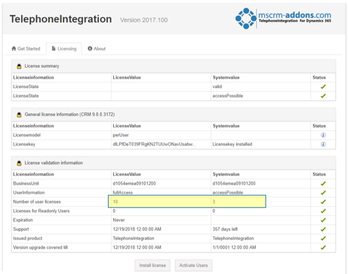Screen dimensions: 348x274
Task: Click green checkmark in License summary accessPossible row
Action: [x=323, y=96]
